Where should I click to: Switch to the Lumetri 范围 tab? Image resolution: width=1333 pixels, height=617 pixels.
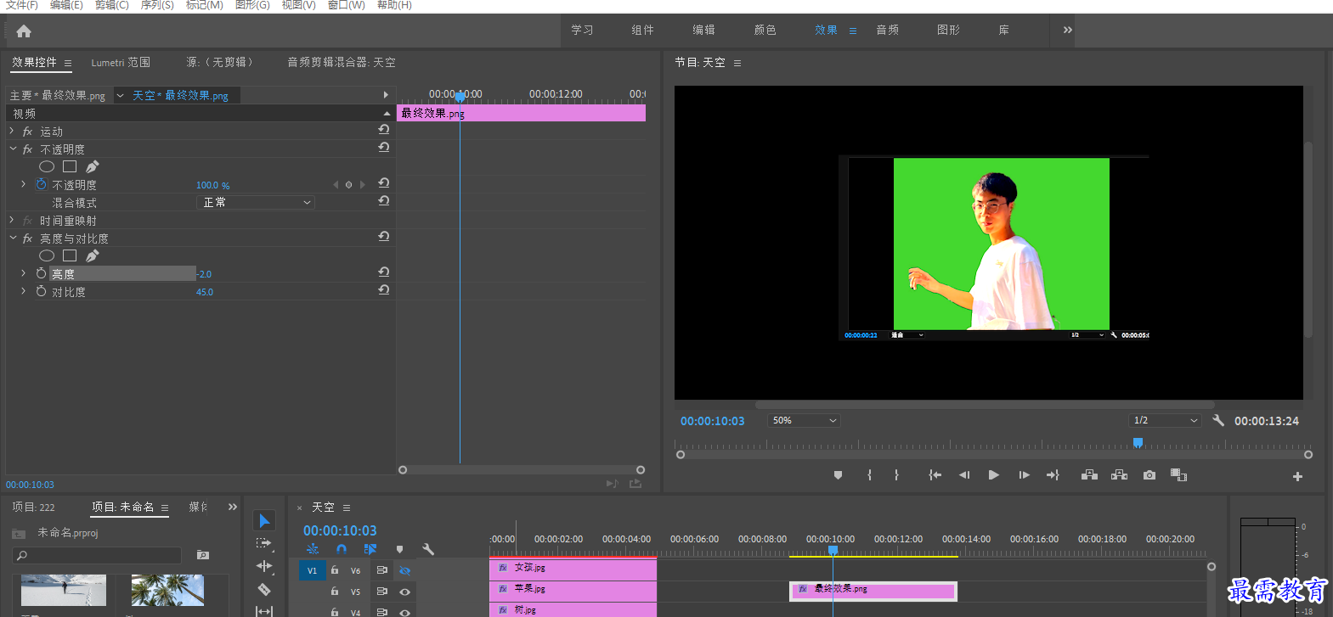(x=121, y=62)
